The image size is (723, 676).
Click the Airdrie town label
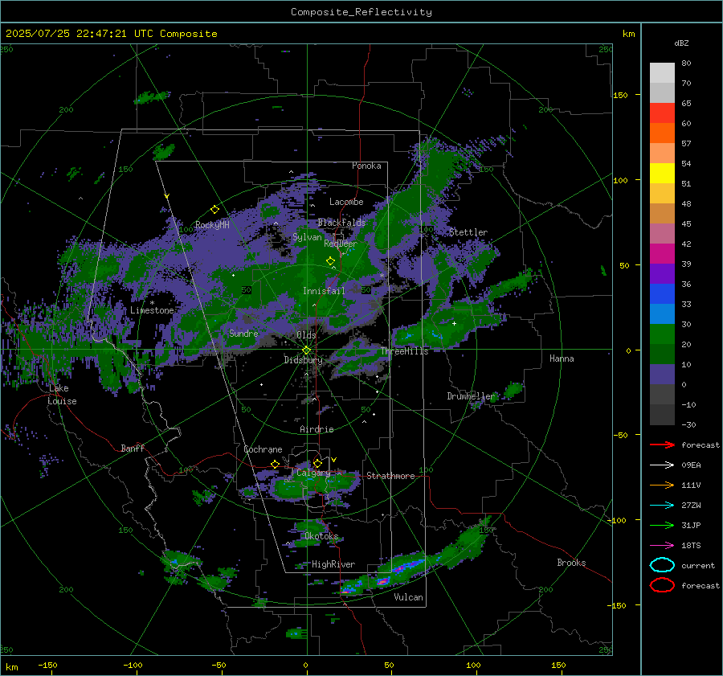point(317,429)
